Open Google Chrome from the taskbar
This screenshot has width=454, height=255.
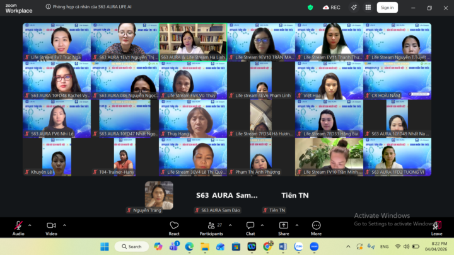(x=267, y=247)
